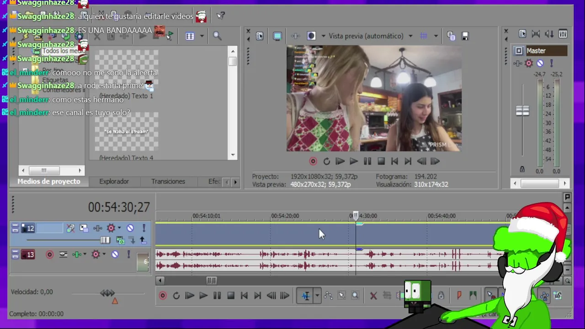
Task: Toggle loop playback in preview window
Action: click(326, 161)
